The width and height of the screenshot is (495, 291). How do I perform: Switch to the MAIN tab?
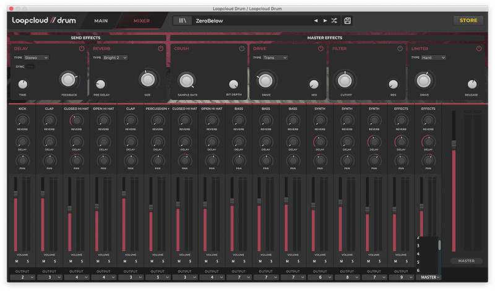pos(101,21)
